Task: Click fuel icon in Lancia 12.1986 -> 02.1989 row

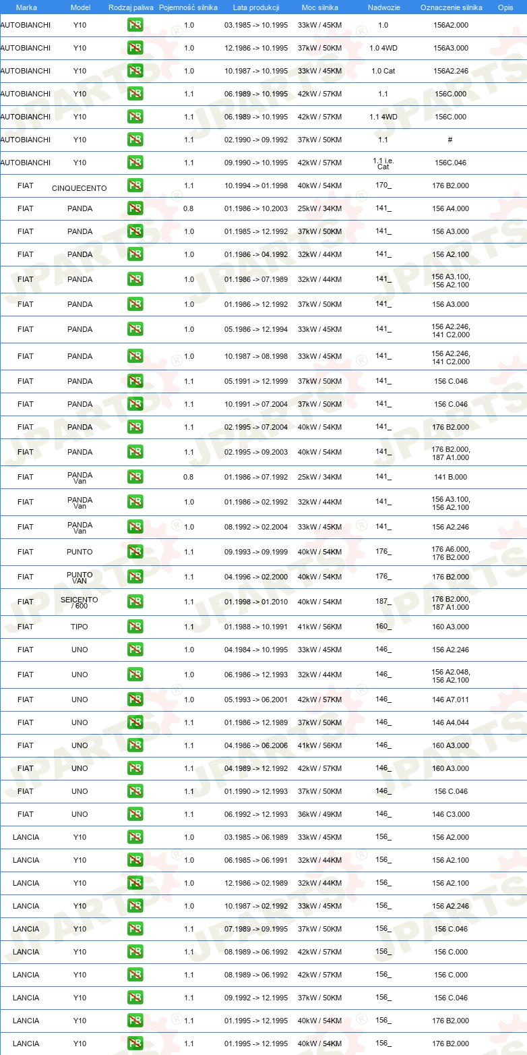Action: 135,883
